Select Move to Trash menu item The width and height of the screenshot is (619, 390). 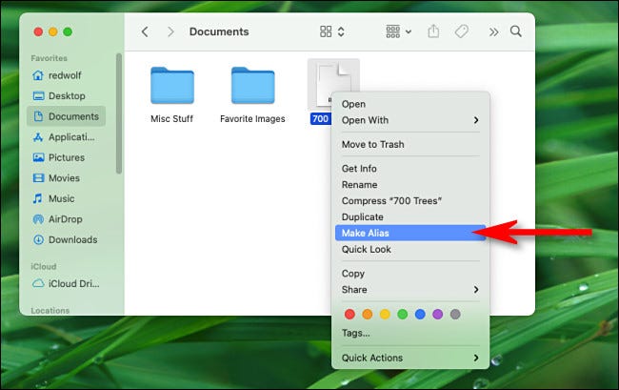pos(373,144)
